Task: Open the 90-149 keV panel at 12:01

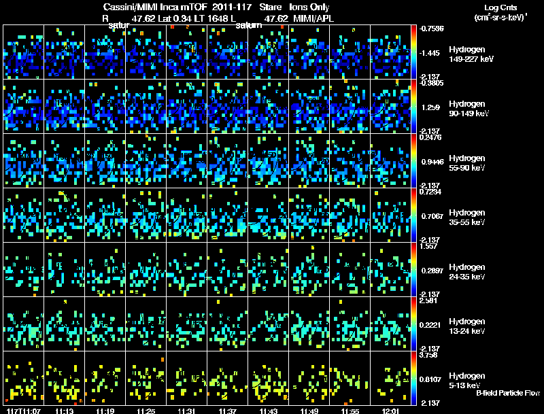Action: 390,107
